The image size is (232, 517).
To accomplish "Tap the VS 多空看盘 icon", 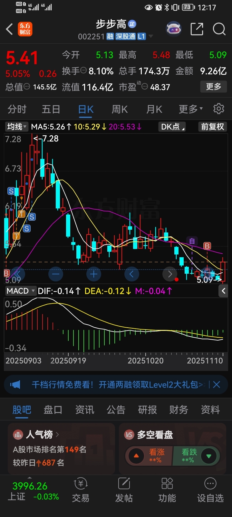I will (129, 435).
